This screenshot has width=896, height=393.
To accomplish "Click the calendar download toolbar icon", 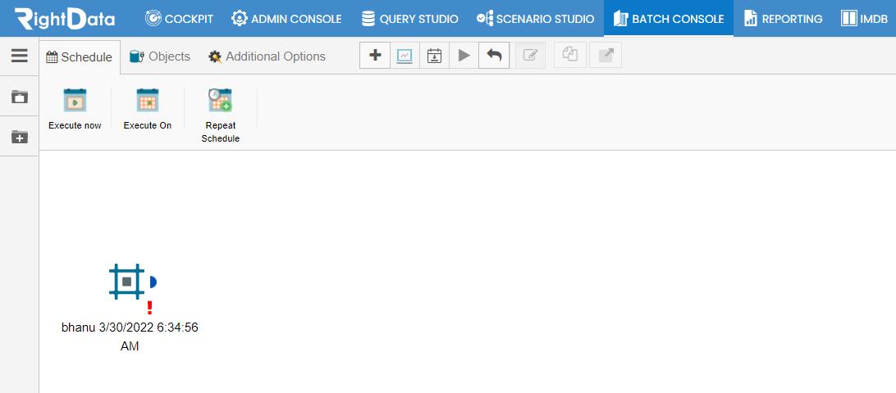I will pos(434,56).
